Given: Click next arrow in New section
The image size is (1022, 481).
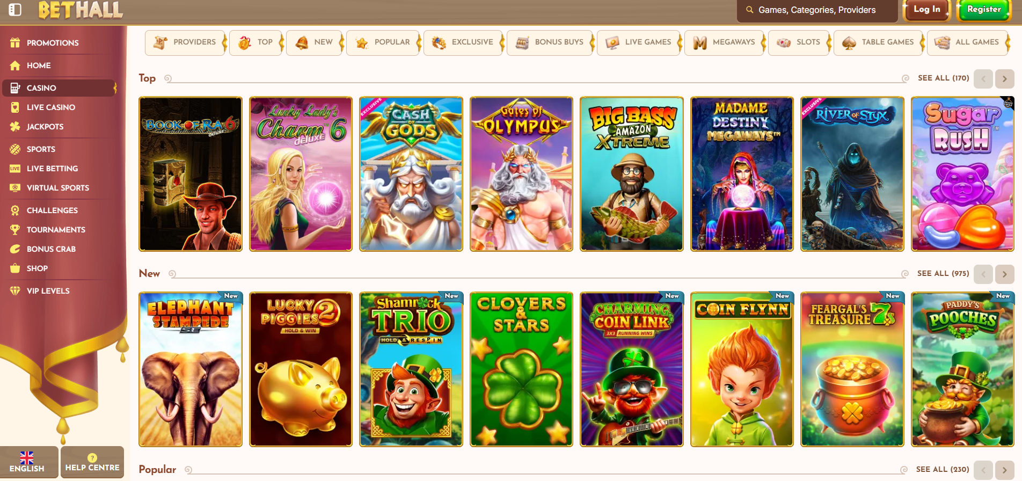Looking at the screenshot, I should [x=1004, y=274].
